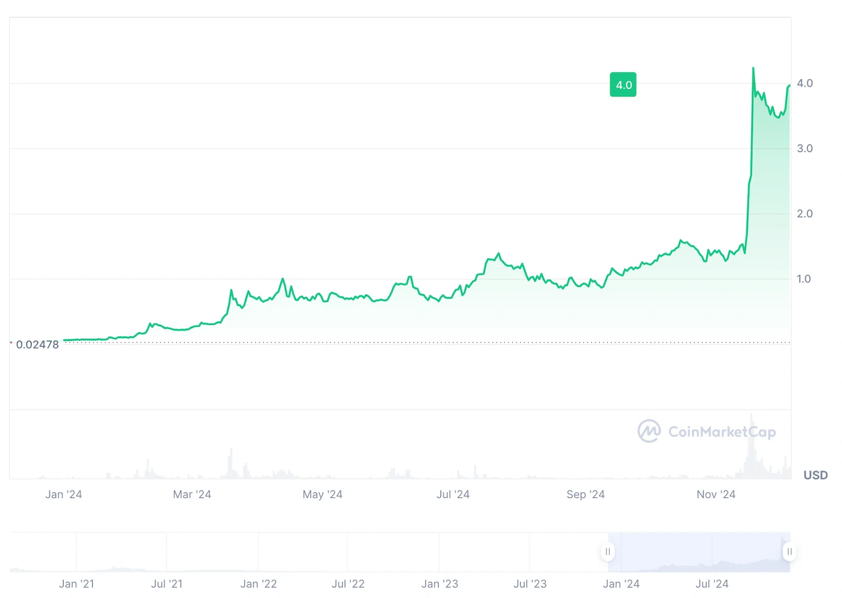The image size is (842, 598).
Task: Select the May '24 axis label
Action: coord(322,494)
